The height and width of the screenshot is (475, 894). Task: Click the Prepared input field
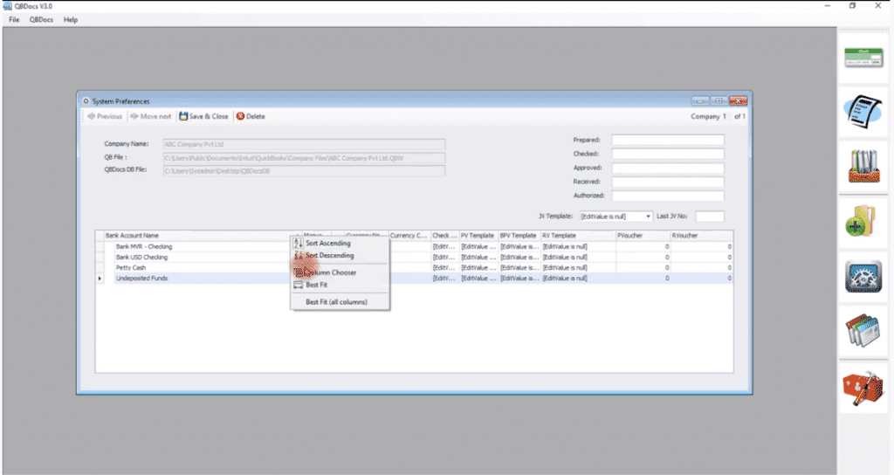668,140
